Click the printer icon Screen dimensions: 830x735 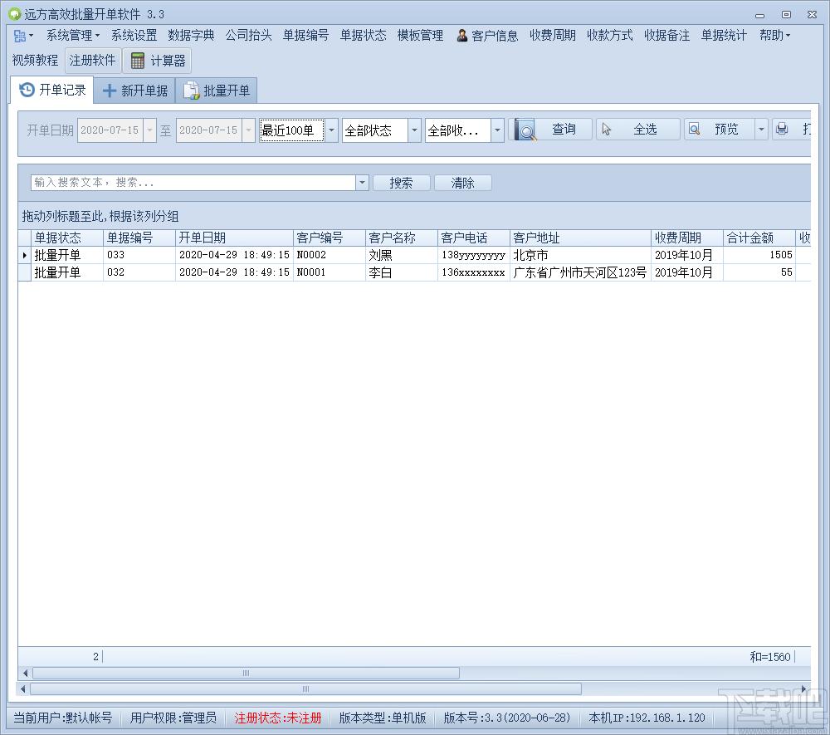point(782,129)
